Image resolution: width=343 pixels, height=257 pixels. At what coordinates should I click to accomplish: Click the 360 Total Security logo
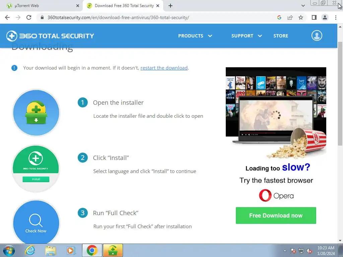tap(50, 36)
